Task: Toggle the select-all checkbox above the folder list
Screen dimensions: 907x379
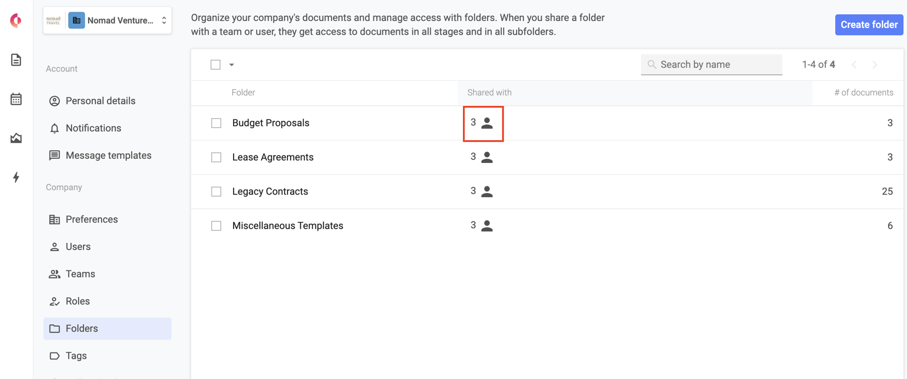Action: (x=215, y=64)
